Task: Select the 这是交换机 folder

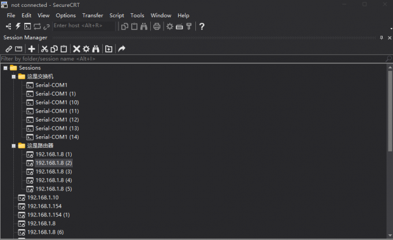Action: click(40, 76)
